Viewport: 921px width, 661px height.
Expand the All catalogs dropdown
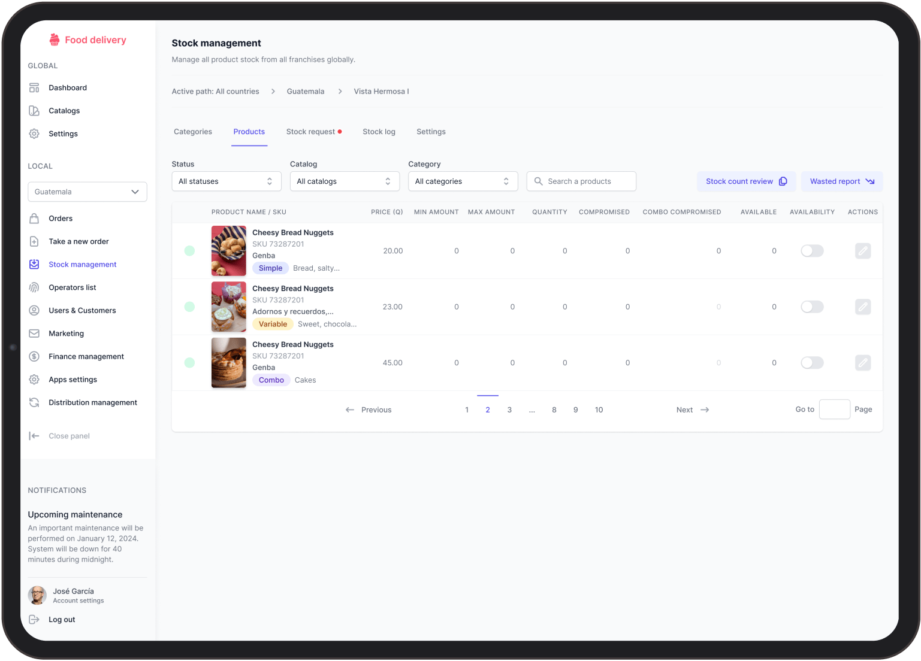click(x=344, y=181)
